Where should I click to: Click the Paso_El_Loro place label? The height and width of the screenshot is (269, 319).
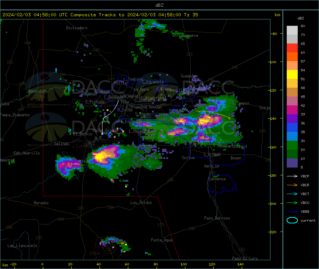(245, 258)
